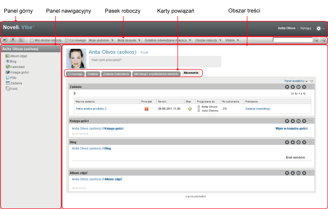Screen dimensions: 328x209
Task: Click the upload arrow toolbar icon
Action: click(13, 40)
